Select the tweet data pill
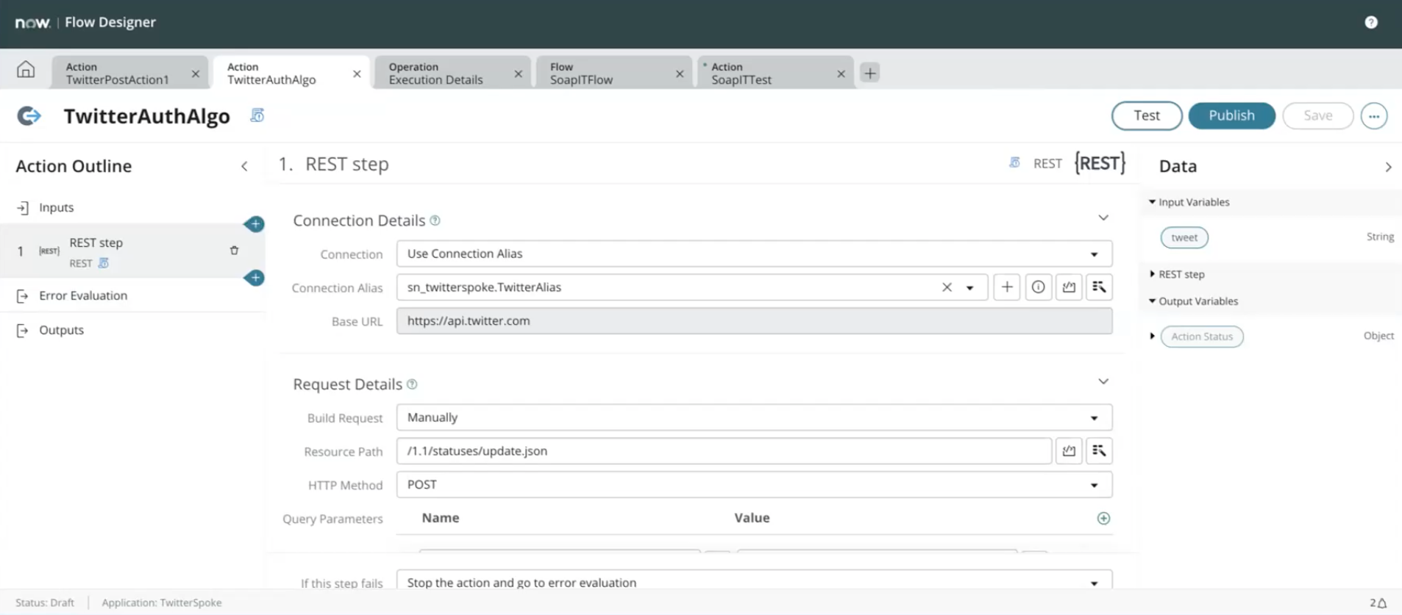This screenshot has height=615, width=1402. (1184, 237)
